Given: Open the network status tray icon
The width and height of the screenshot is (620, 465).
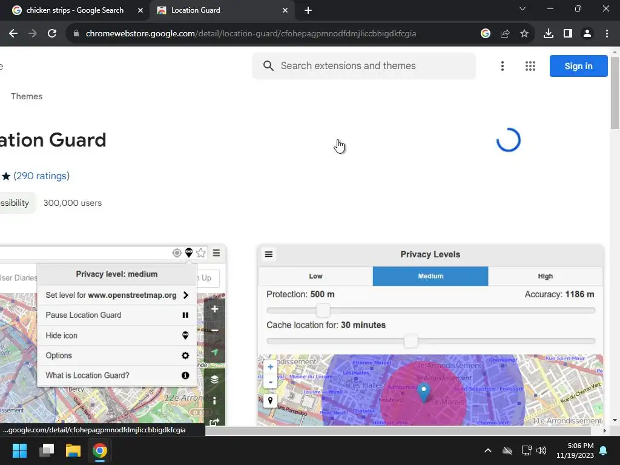Looking at the screenshot, I should (x=526, y=450).
